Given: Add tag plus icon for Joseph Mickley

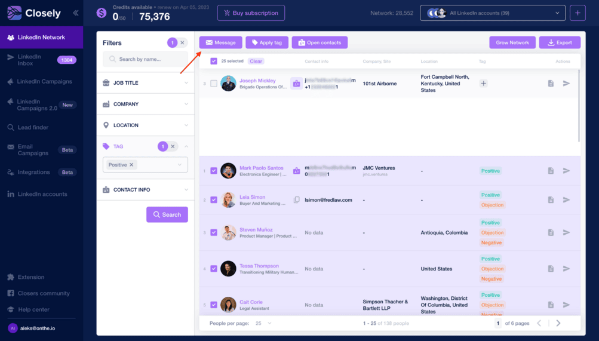Looking at the screenshot, I should [x=483, y=84].
